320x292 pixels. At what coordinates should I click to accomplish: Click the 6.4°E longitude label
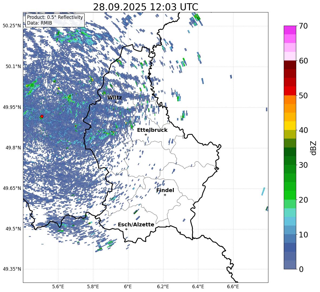point(198,287)
